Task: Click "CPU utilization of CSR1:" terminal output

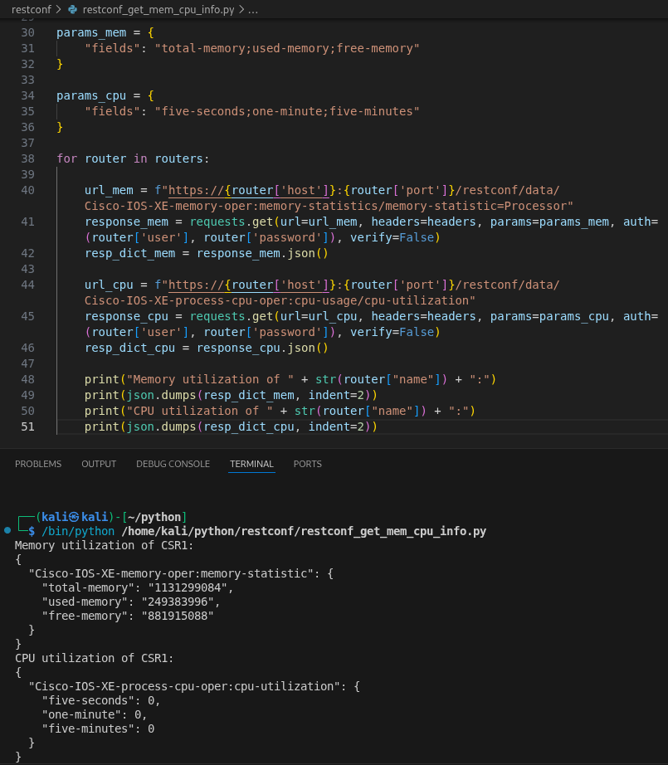Action: [94, 658]
